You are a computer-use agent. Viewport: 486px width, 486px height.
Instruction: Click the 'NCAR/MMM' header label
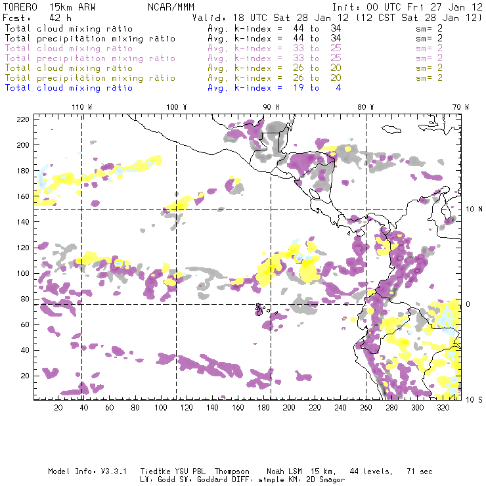171,7
